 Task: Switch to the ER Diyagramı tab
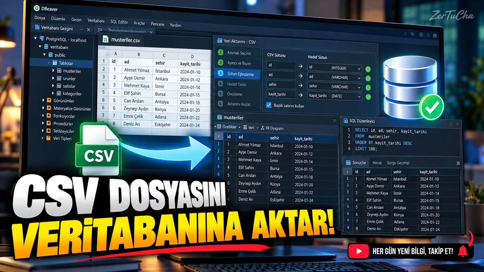coord(272,128)
